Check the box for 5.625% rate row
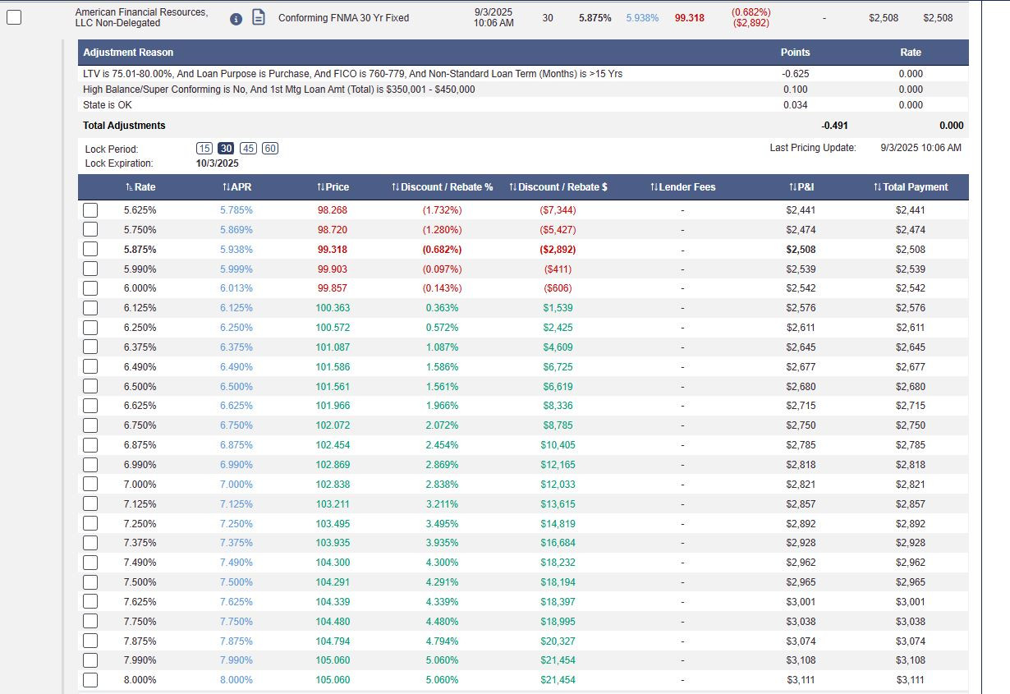 click(x=90, y=210)
